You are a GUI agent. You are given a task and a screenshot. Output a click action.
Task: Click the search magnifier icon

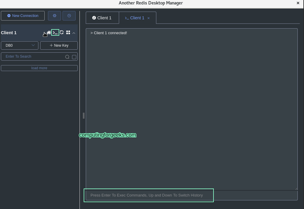(x=67, y=57)
